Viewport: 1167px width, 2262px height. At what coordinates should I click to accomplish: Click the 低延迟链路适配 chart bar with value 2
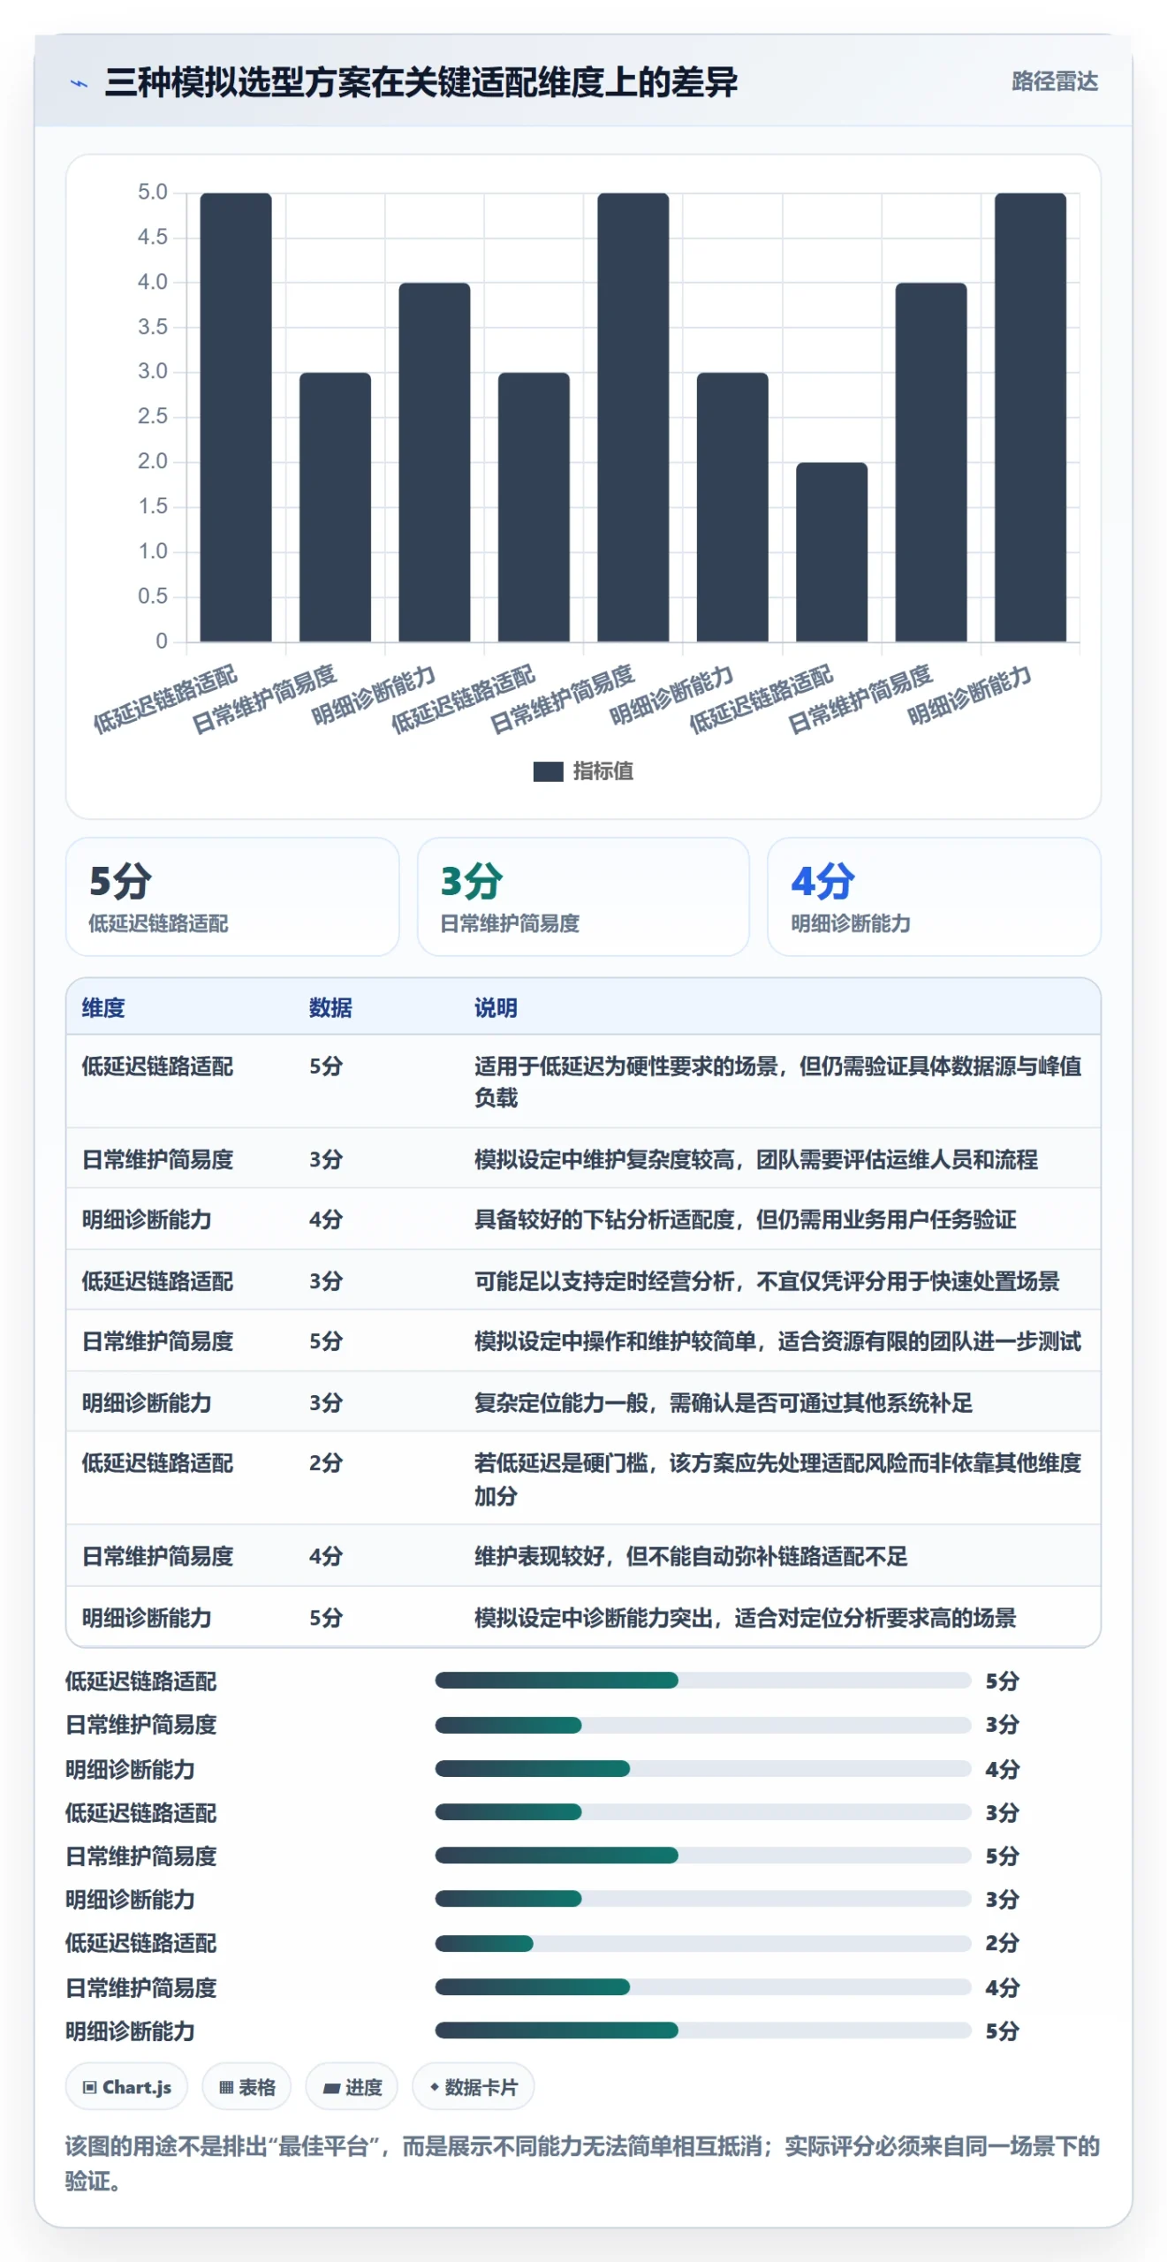click(831, 552)
